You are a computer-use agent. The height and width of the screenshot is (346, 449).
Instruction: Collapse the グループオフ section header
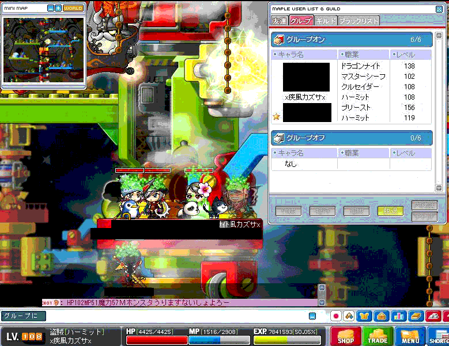click(x=352, y=138)
